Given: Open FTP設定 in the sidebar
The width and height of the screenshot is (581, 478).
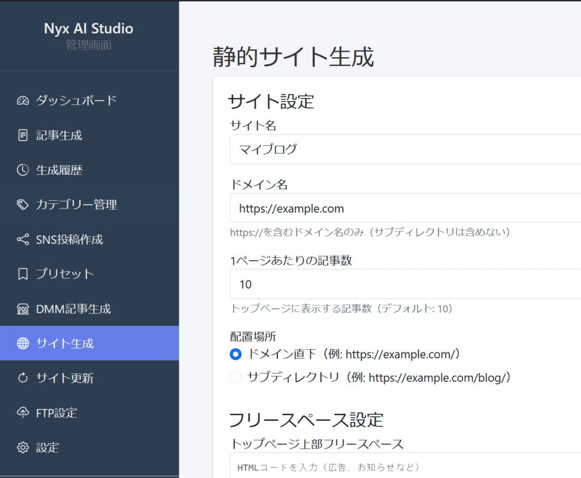Looking at the screenshot, I should tap(89, 412).
